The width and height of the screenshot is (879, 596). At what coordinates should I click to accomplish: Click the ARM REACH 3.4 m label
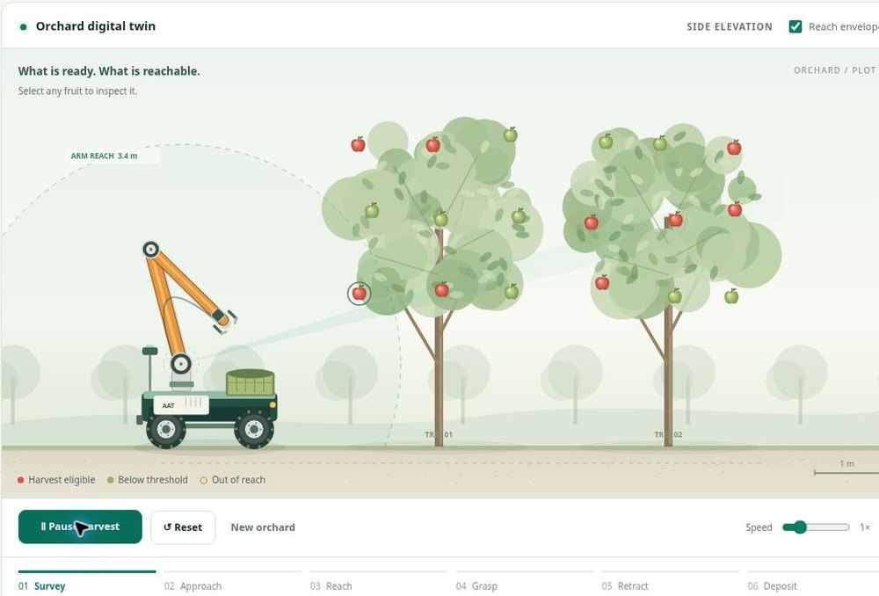pyautogui.click(x=104, y=156)
